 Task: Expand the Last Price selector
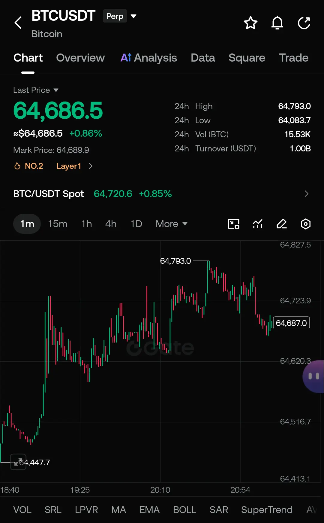point(36,90)
